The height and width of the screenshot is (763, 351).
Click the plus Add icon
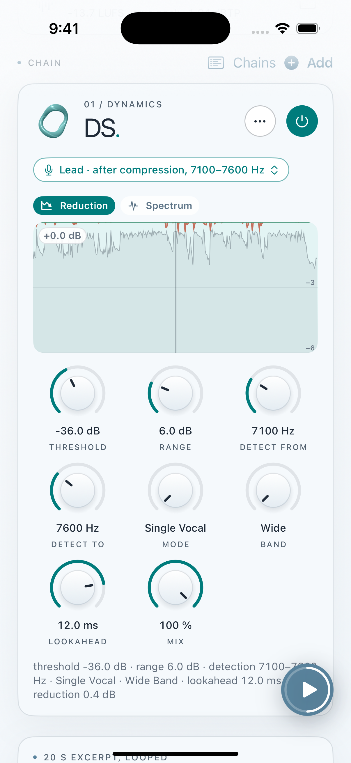[291, 63]
